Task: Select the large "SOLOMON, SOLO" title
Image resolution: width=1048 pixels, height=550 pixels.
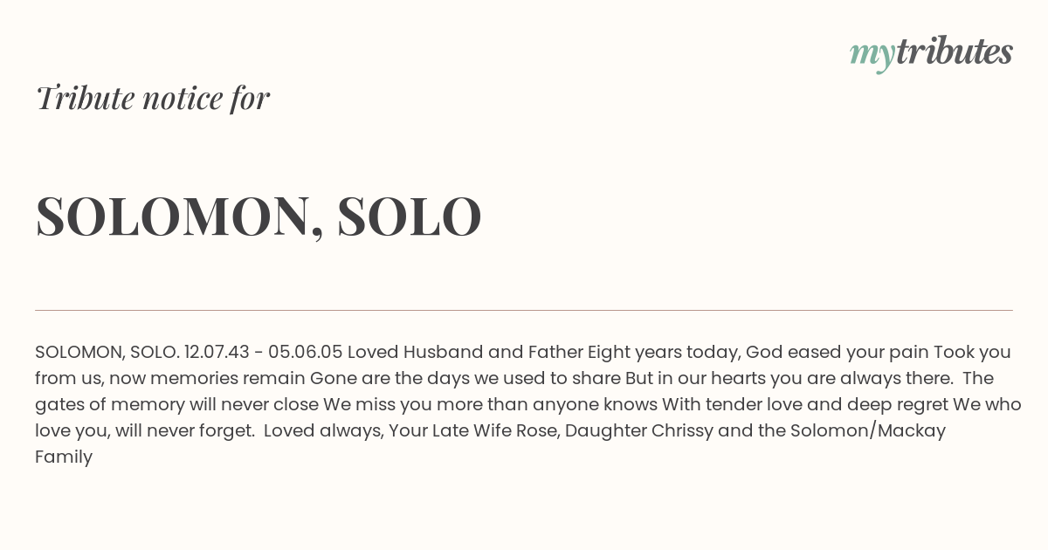Action: pos(259,217)
